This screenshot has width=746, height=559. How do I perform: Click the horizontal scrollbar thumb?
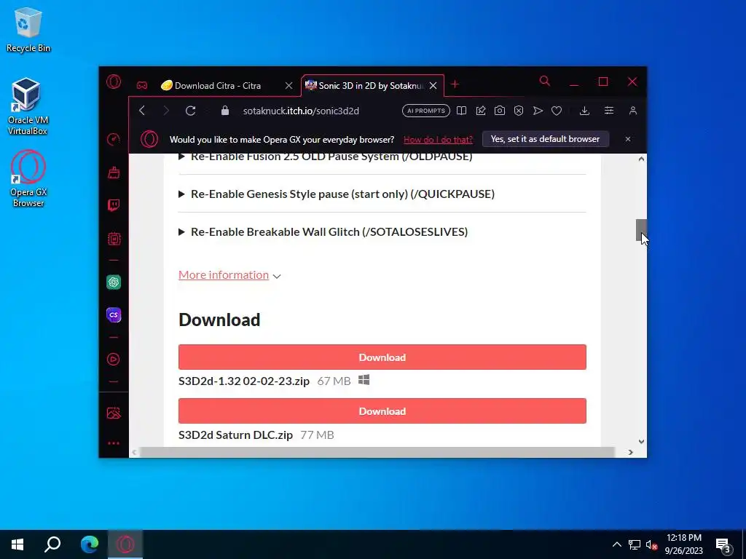377,452
